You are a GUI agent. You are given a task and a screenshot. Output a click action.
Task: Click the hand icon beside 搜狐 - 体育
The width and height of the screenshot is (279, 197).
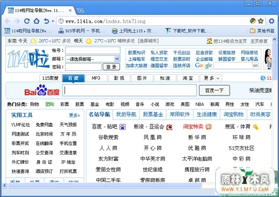(255, 127)
